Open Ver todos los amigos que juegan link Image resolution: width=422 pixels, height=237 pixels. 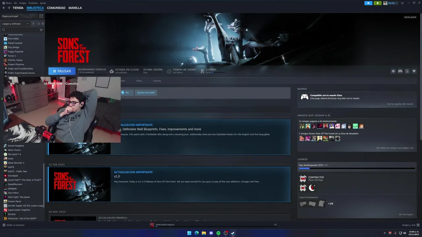395,148
